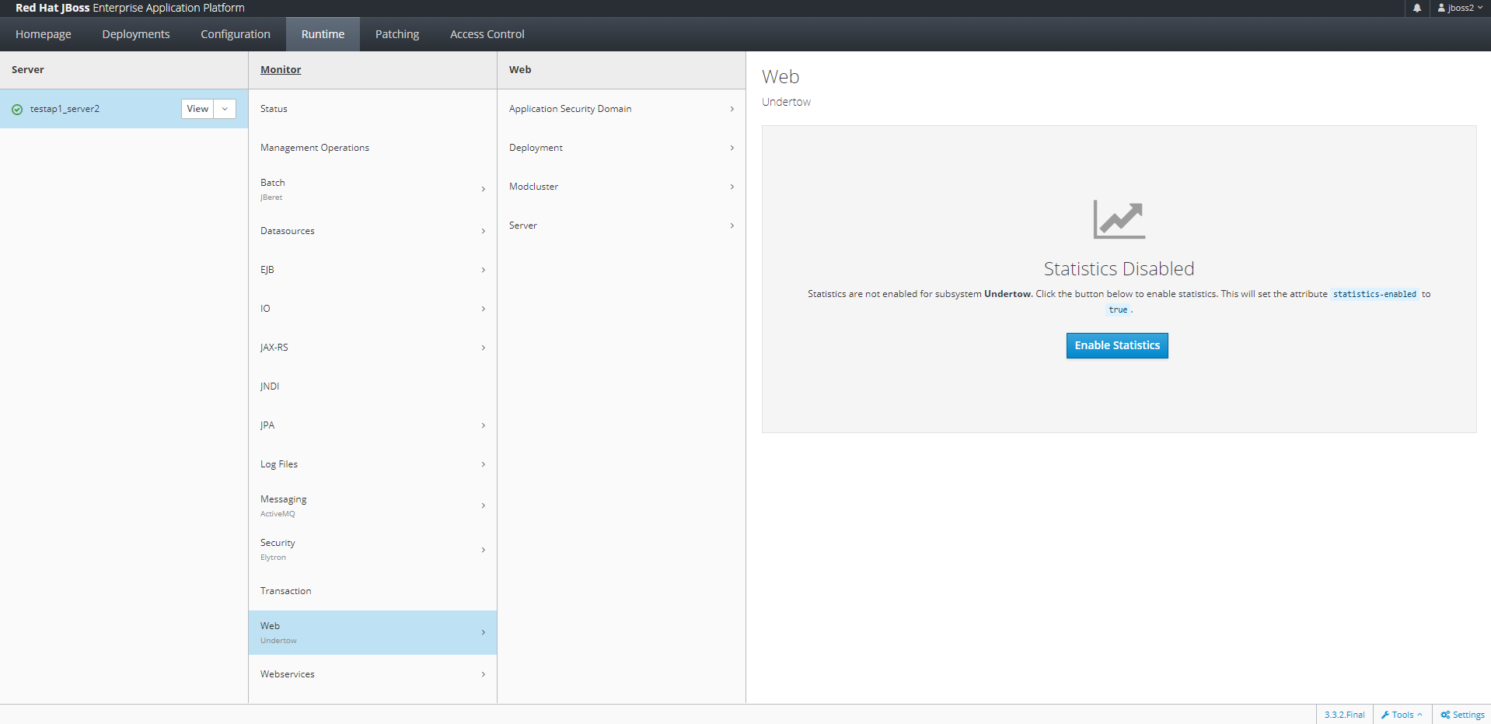This screenshot has height=724, width=1491.
Task: Click the Monitor column header link
Action: pos(281,69)
